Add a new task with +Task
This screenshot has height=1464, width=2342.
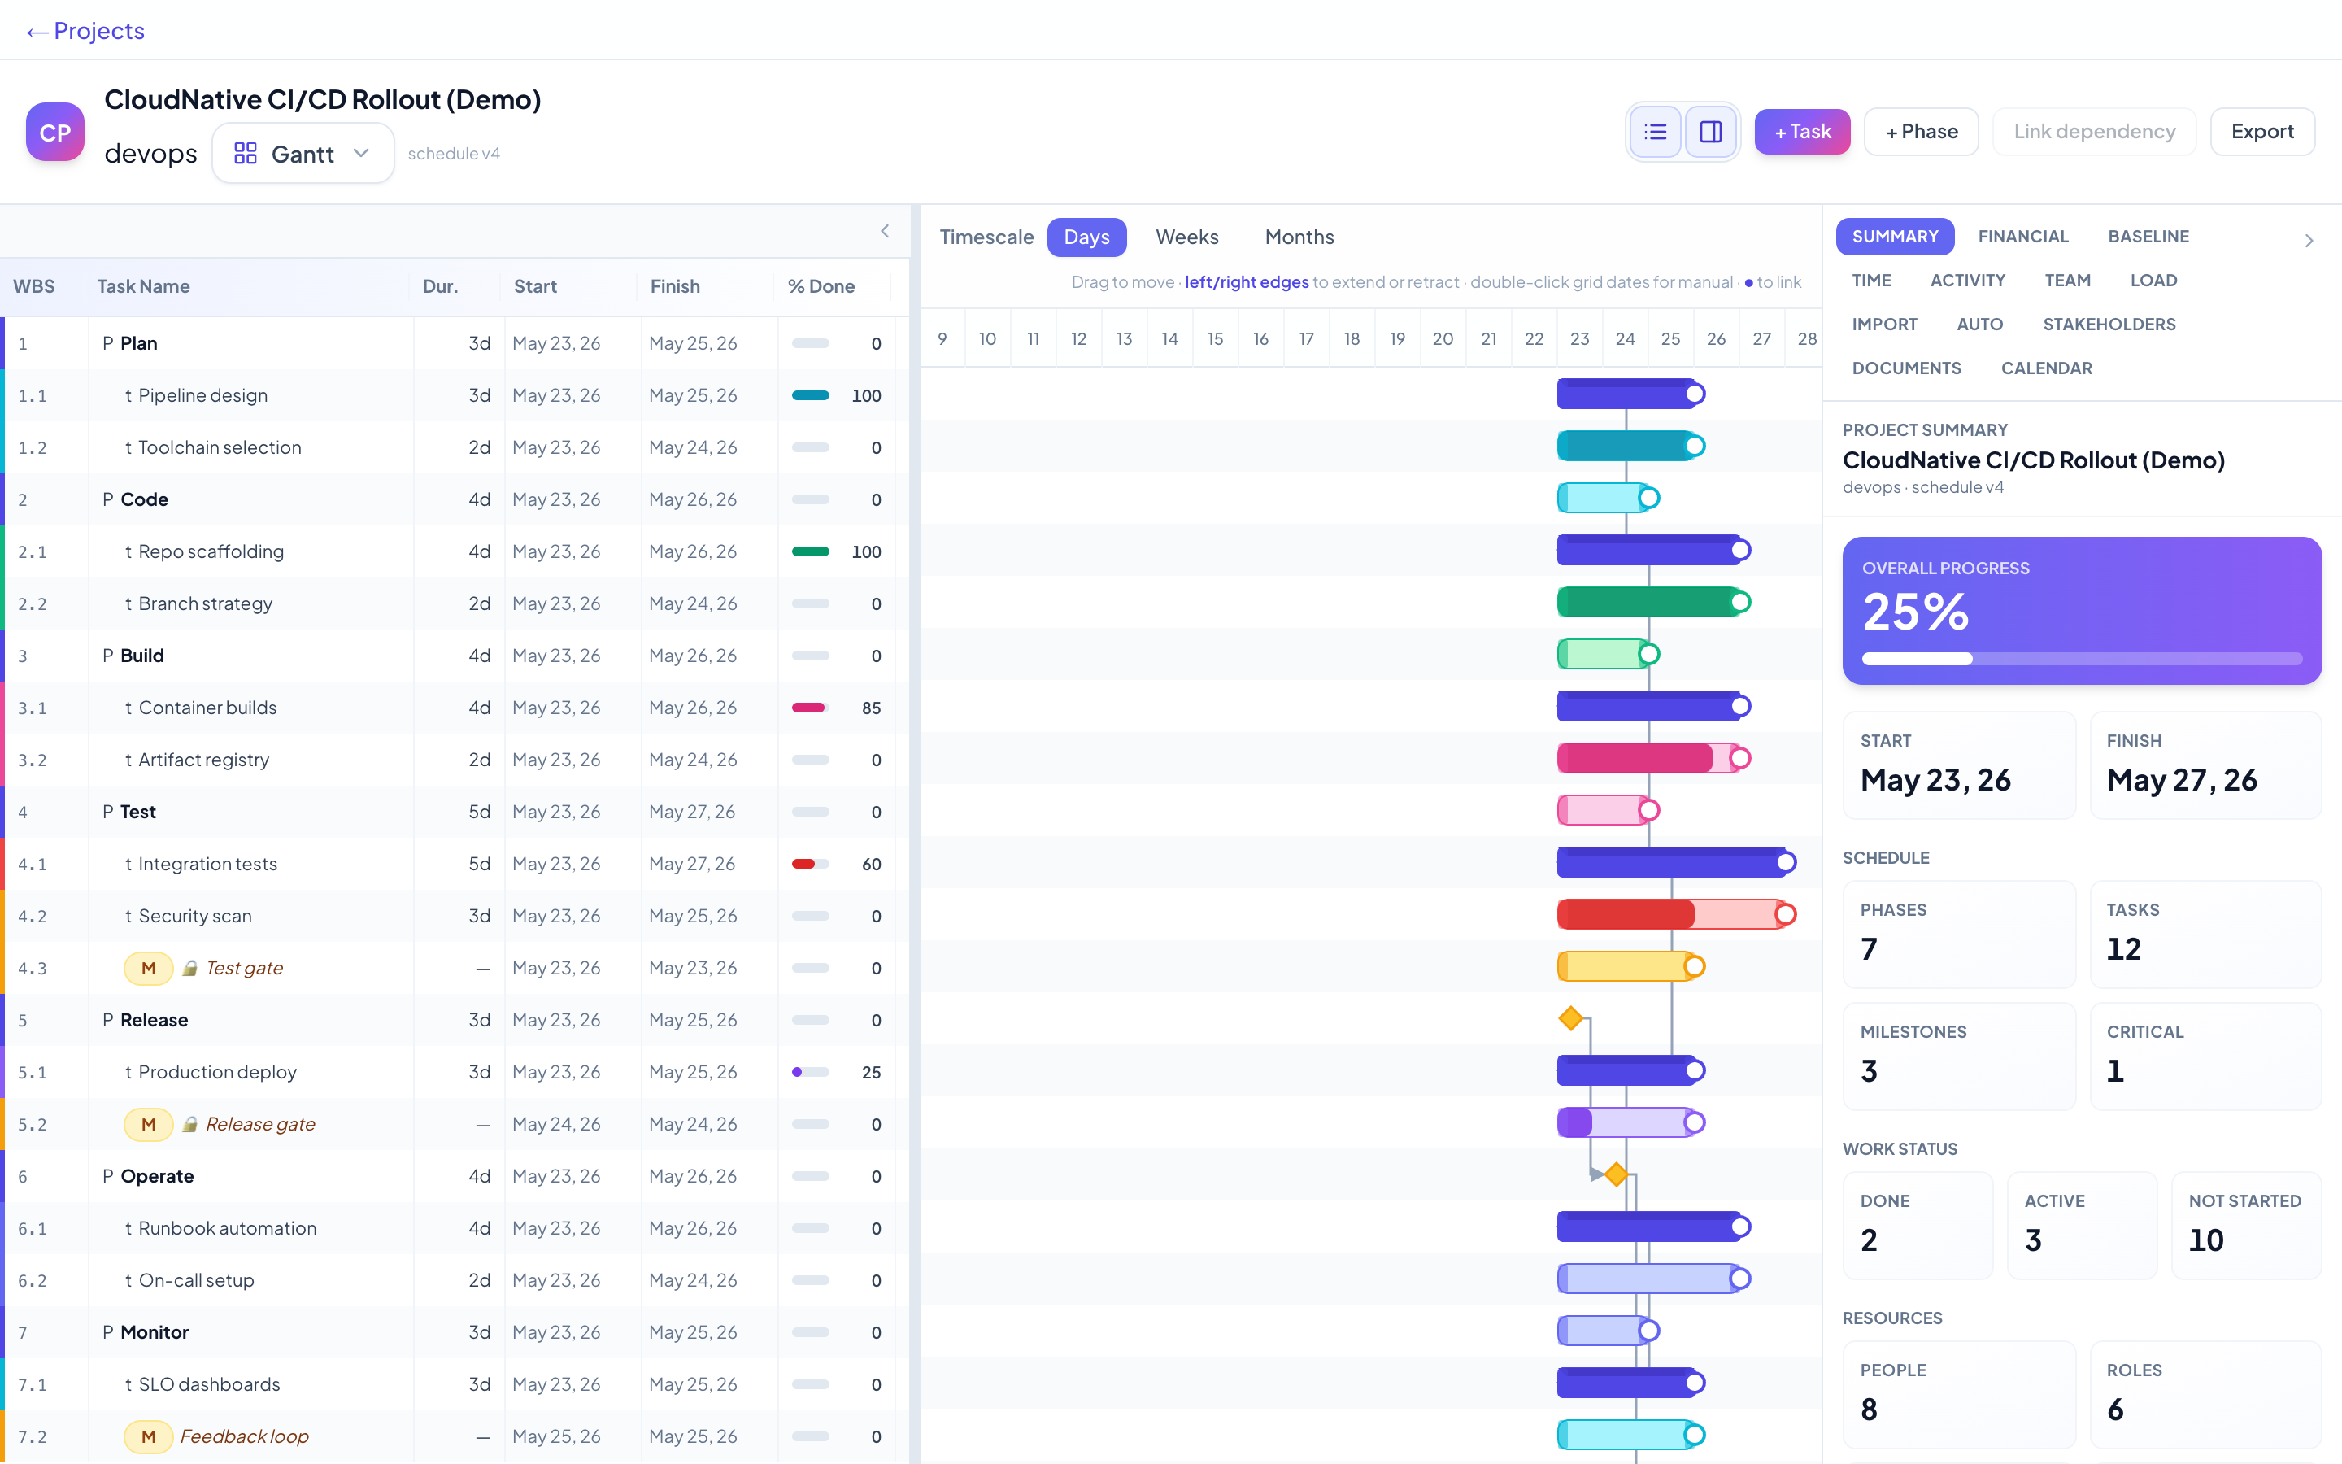pyautogui.click(x=1802, y=132)
